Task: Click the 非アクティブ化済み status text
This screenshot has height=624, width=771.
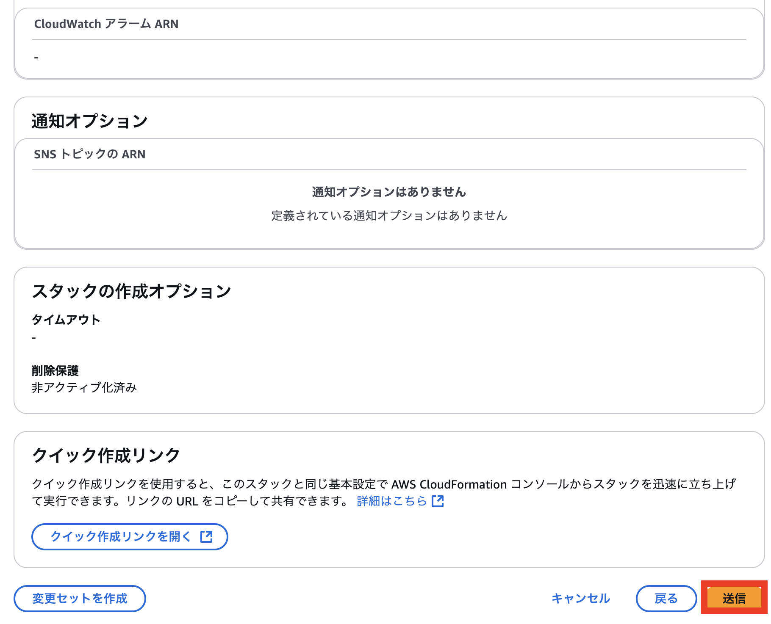Action: click(84, 387)
